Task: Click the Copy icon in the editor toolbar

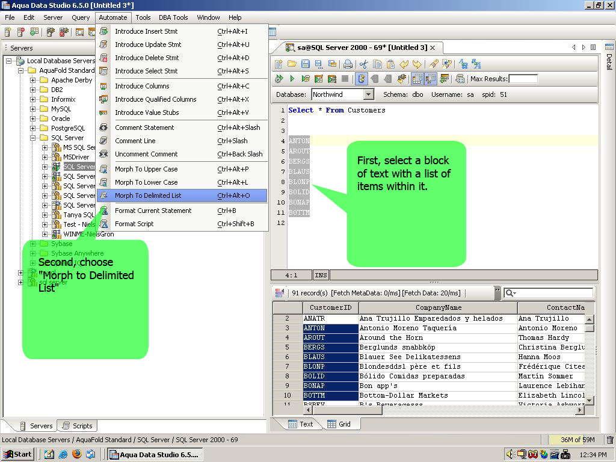Action: tap(377, 64)
